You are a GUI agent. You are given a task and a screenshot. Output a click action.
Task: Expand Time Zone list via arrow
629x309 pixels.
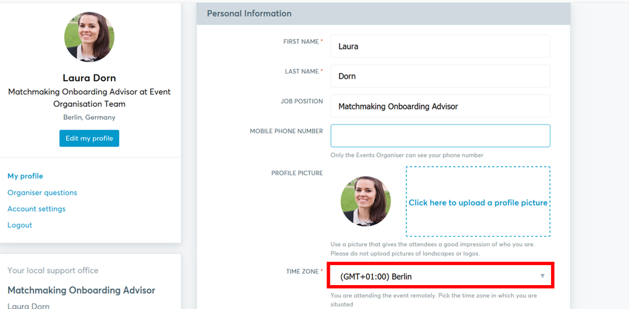coord(542,276)
